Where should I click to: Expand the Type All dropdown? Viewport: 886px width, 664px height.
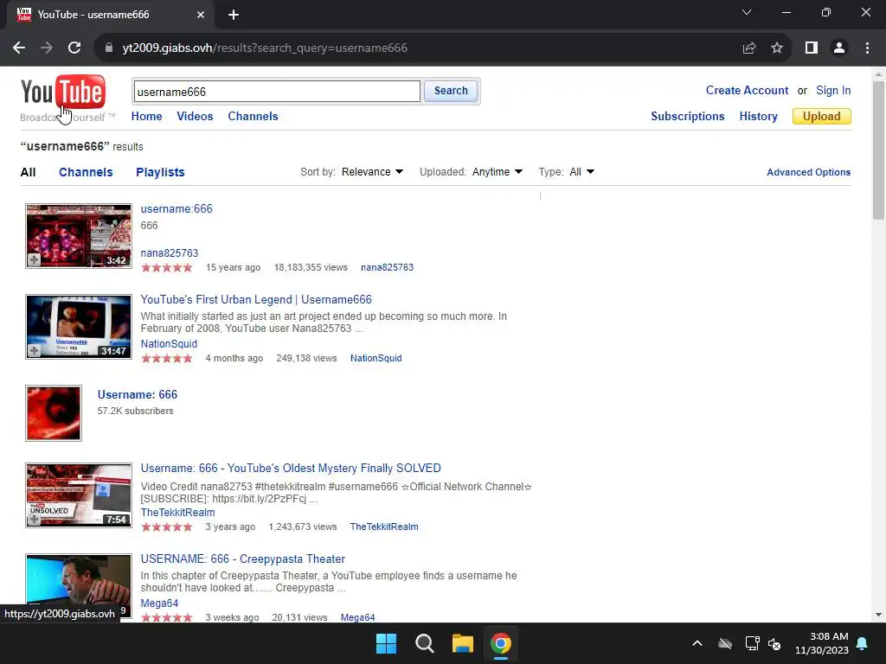582,172
